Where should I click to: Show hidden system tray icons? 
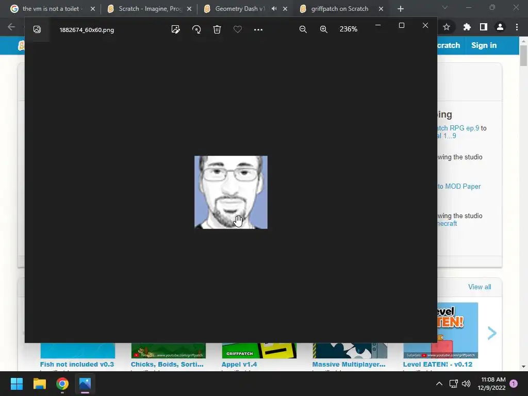coord(439,384)
